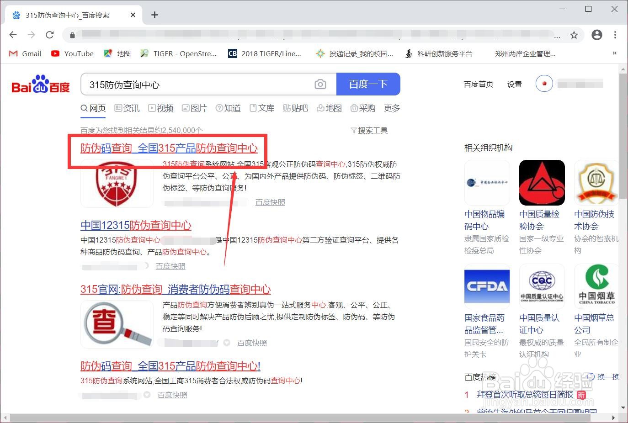This screenshot has width=628, height=423.
Task: Open 搜索工具 filter options
Action: click(369, 131)
